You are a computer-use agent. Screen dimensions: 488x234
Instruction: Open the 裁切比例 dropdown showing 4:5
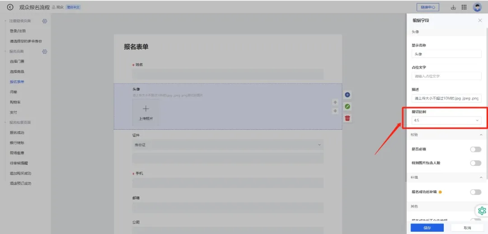[x=446, y=121]
